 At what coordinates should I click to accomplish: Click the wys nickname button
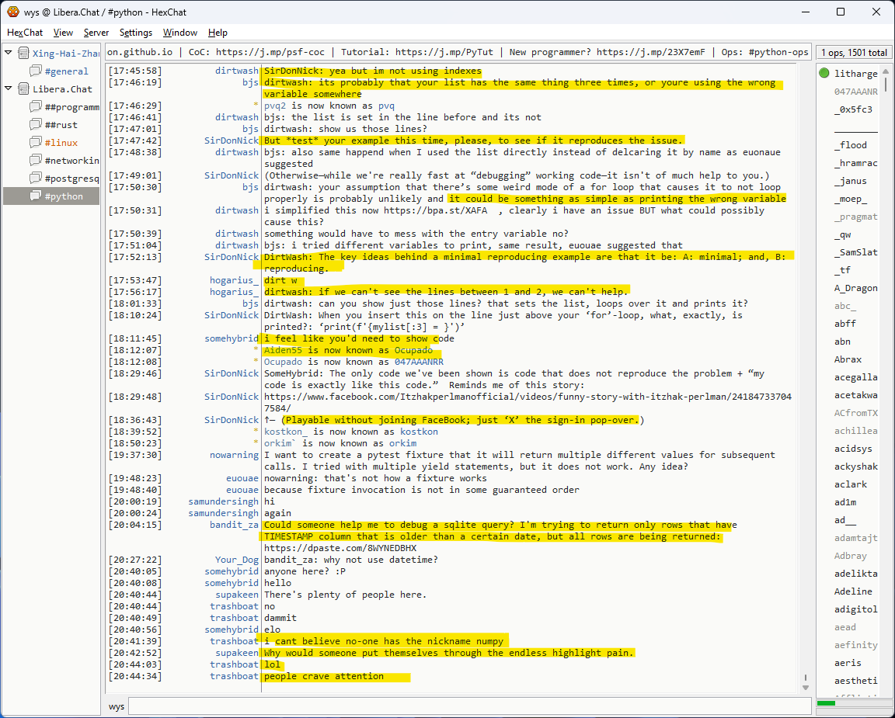(117, 706)
